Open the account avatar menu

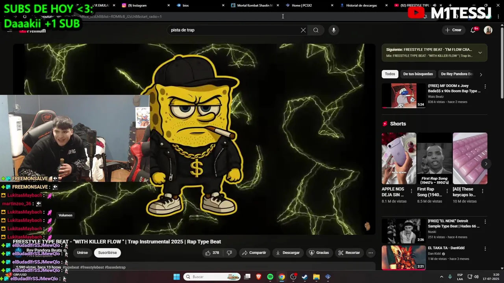(x=488, y=30)
